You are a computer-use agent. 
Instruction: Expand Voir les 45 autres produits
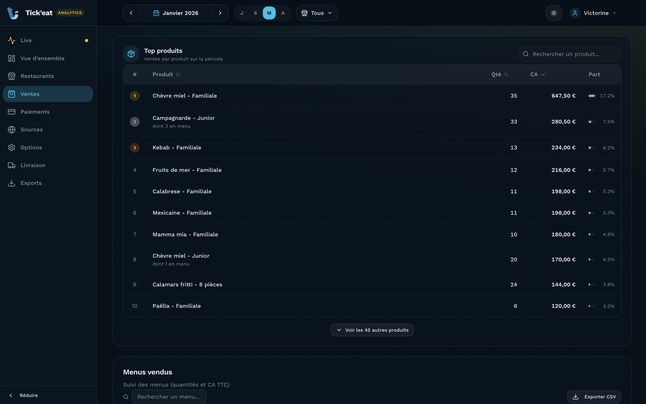click(x=372, y=330)
